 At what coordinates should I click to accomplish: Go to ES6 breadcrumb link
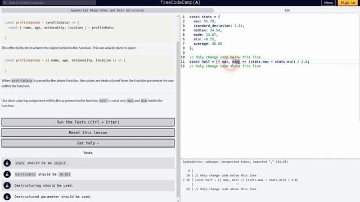click(287, 10)
